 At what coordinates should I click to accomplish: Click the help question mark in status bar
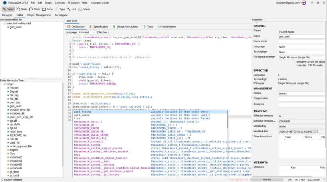324,180
